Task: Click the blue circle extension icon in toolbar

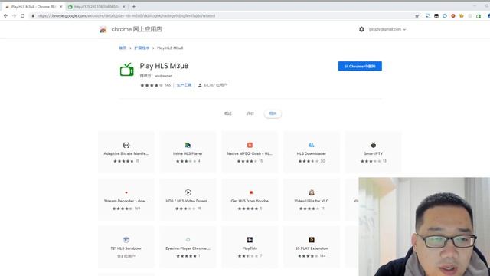Action: [445, 15]
